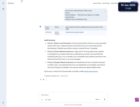Open the Christ the King Catholic School link
Viewport: 140px width, 107px height.
tap(75, 32)
